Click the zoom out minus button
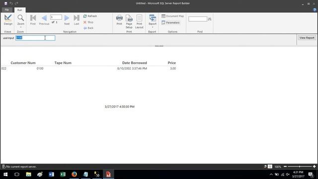 (x=285, y=167)
